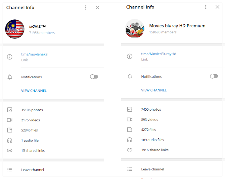Screen dimensions: 225x179
Task: Open the 893 videos media list
Action: 150,120
